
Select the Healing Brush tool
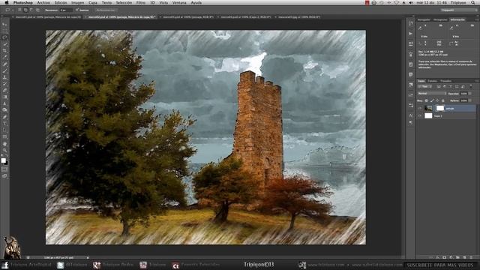click(x=4, y=64)
